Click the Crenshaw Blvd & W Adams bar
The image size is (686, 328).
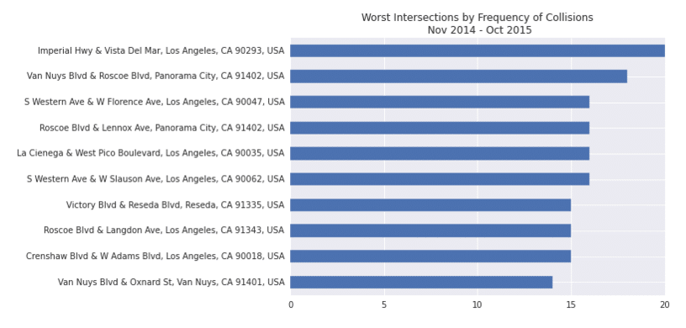click(430, 257)
